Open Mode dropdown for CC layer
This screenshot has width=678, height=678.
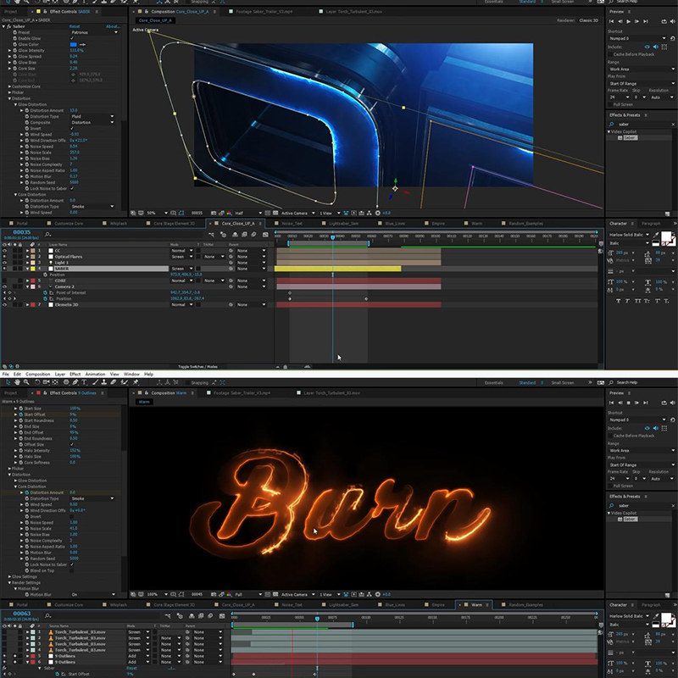181,251
